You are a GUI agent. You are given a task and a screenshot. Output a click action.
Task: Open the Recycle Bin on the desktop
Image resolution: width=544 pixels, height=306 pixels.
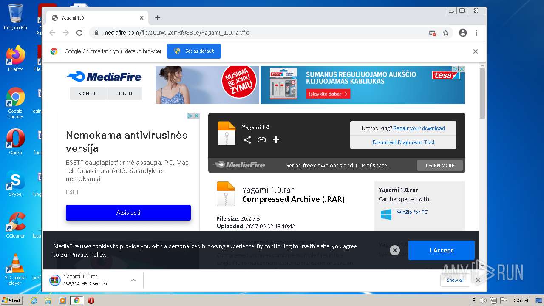pyautogui.click(x=15, y=17)
